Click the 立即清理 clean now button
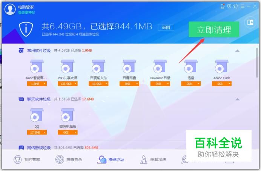The width and height of the screenshot is (261, 171). [x=214, y=29]
